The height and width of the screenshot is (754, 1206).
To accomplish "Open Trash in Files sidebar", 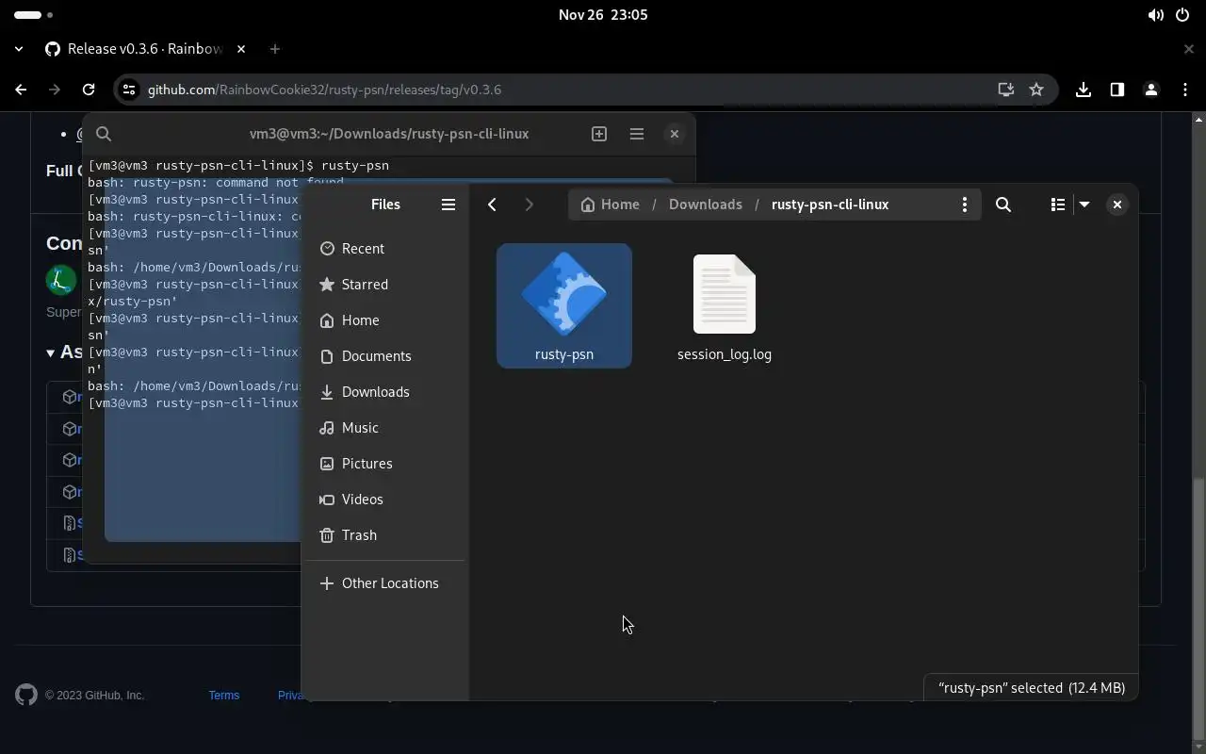I will (x=386, y=535).
